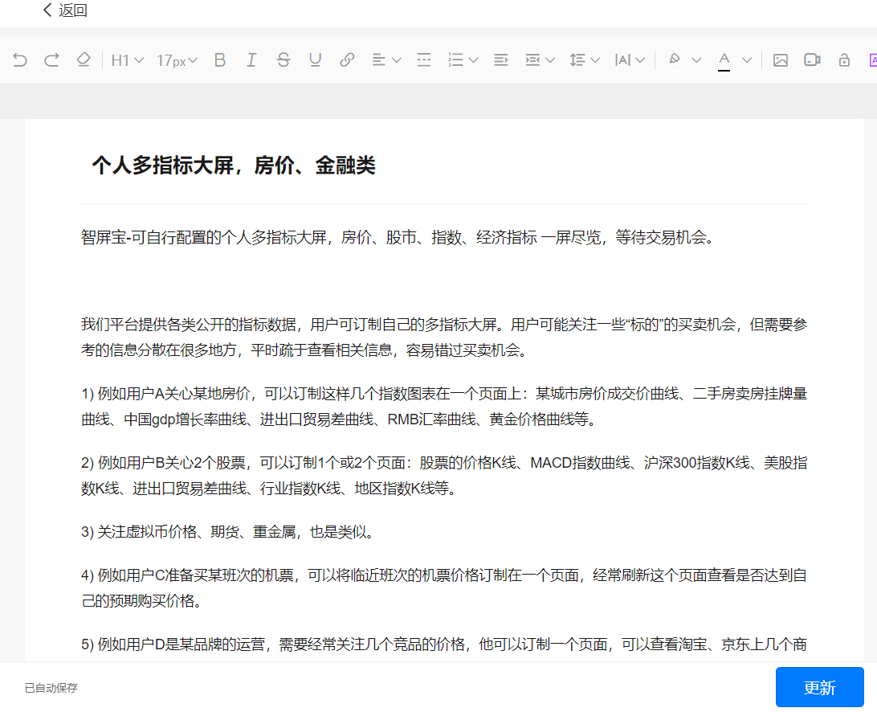
Task: Insert a hyperlink
Action: tap(347, 60)
